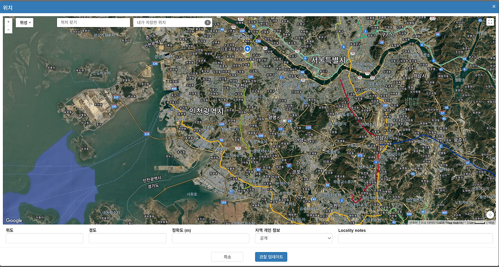Click the 광명시 label on map
499x267 pixels.
274,117
